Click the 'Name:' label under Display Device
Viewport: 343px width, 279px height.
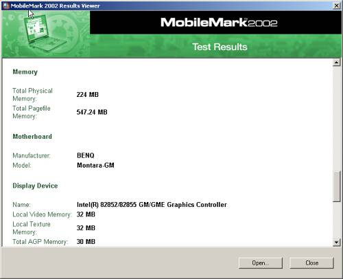click(x=21, y=205)
